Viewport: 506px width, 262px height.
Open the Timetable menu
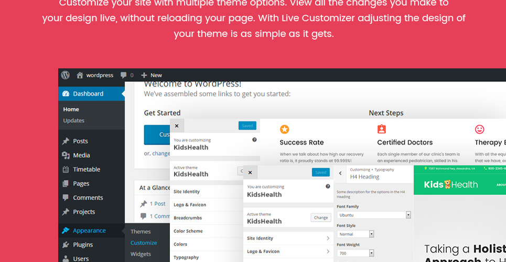coord(91,169)
